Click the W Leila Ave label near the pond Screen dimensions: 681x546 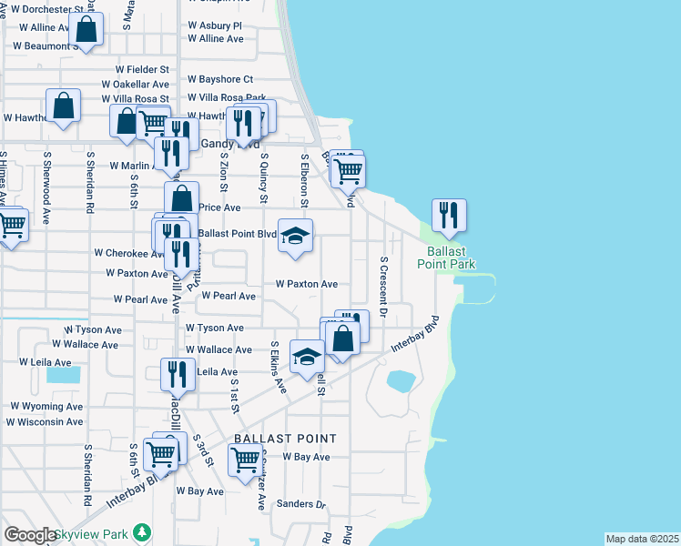tap(46, 362)
